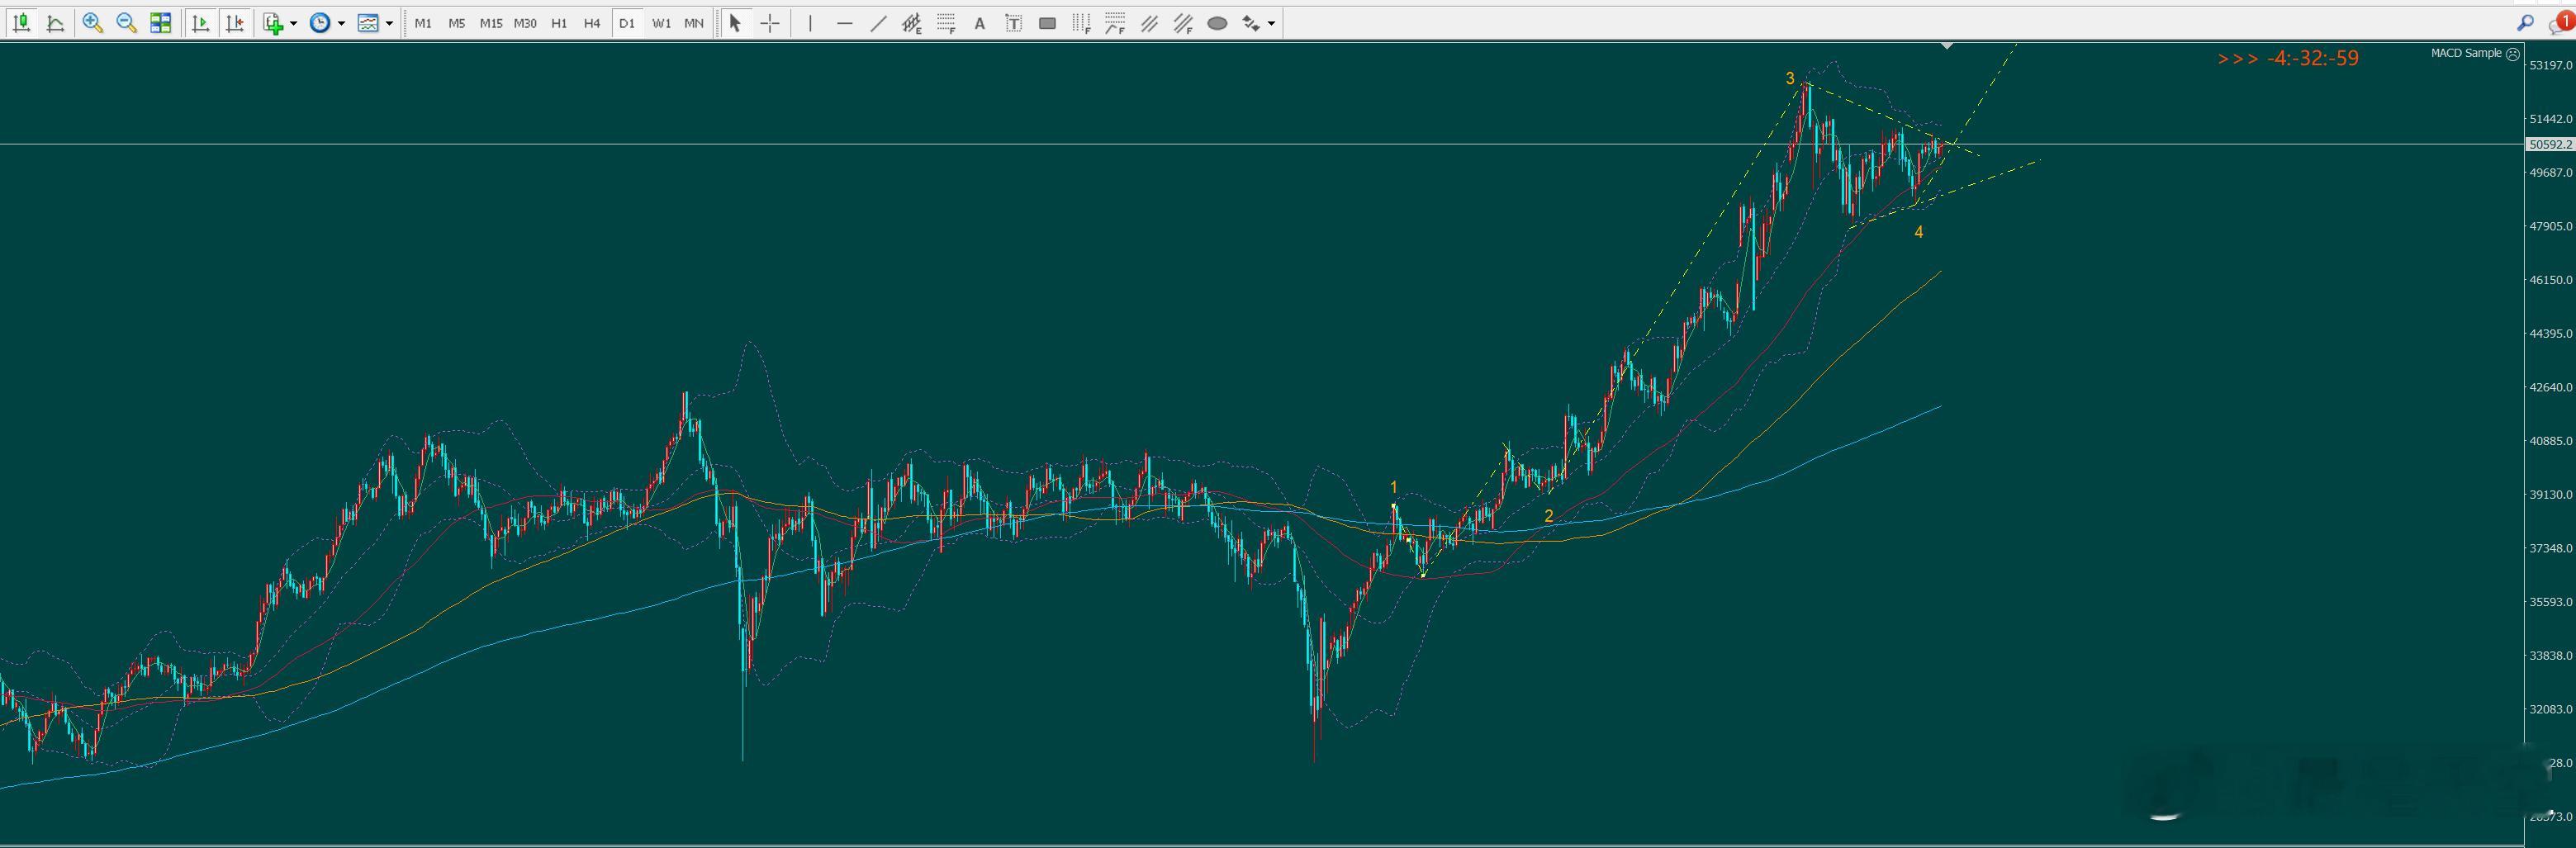Switch to candlestick chart display

pos(21,23)
